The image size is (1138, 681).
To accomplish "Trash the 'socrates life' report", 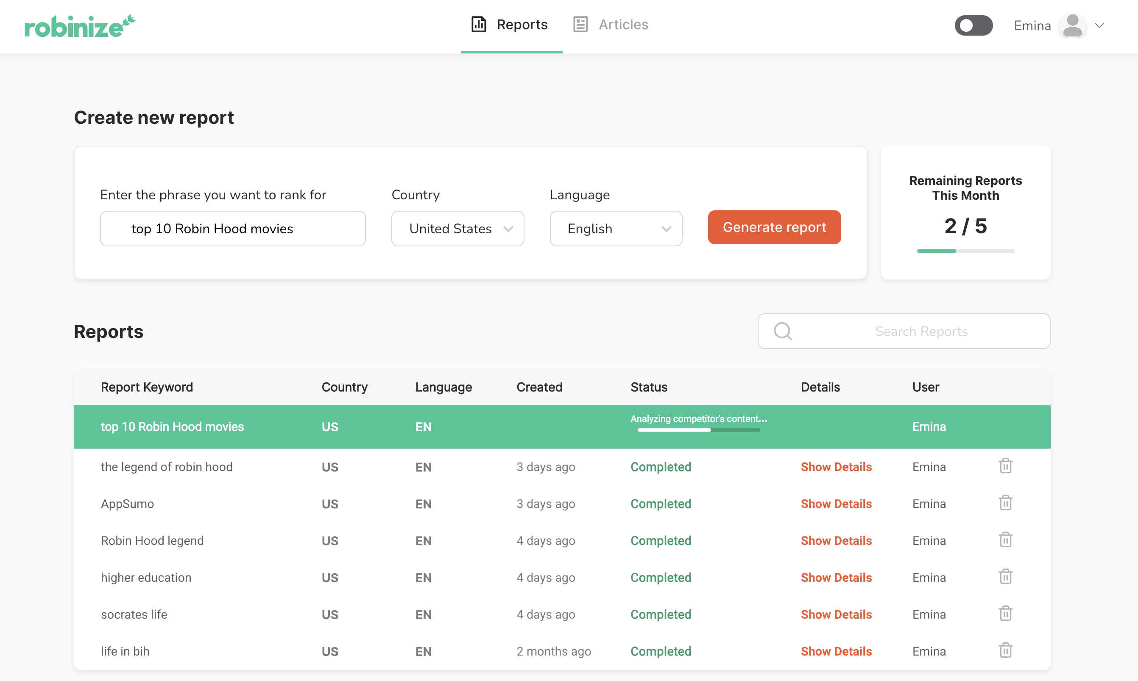I will [x=1005, y=614].
